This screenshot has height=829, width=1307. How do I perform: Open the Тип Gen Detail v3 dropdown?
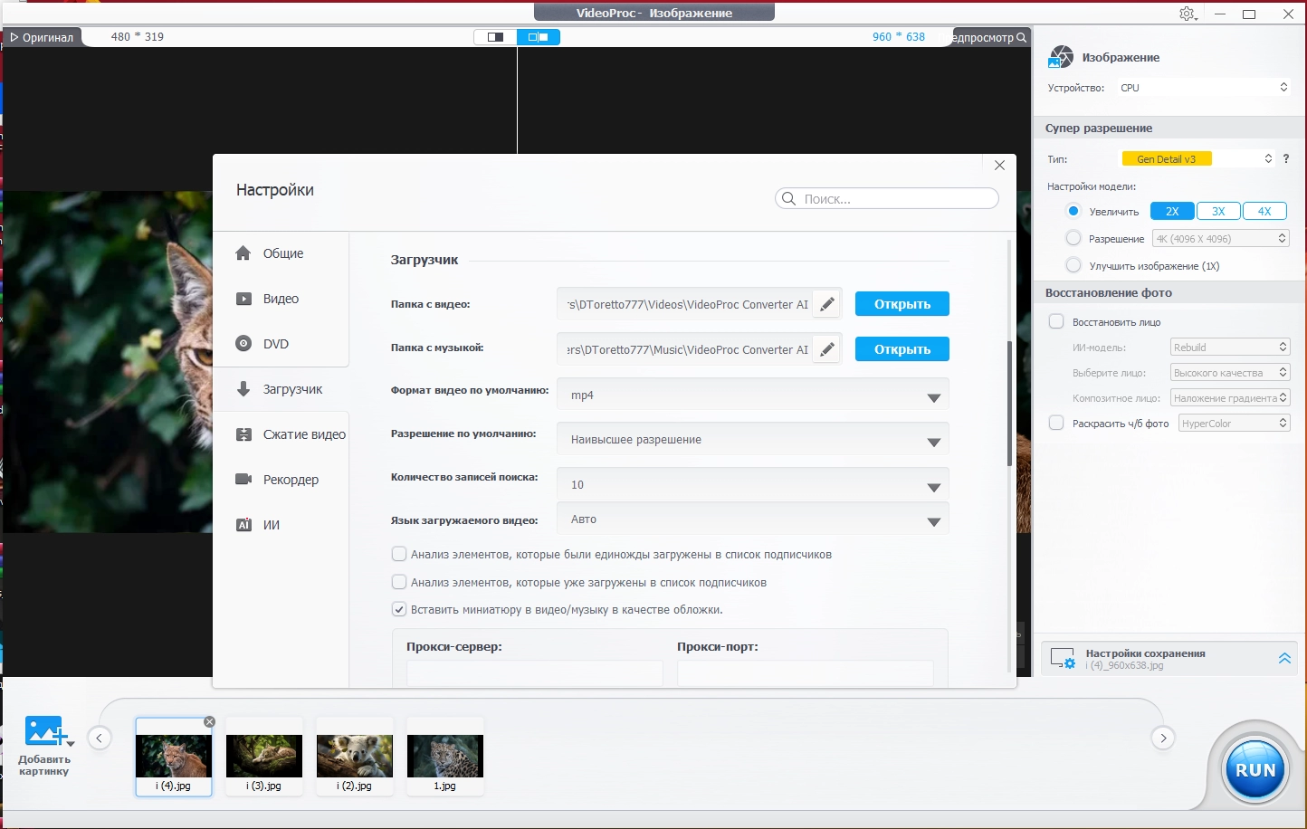tap(1197, 158)
